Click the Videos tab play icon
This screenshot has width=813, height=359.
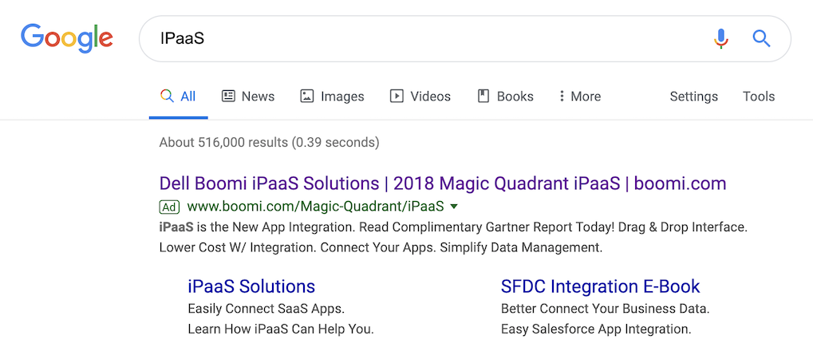point(397,97)
